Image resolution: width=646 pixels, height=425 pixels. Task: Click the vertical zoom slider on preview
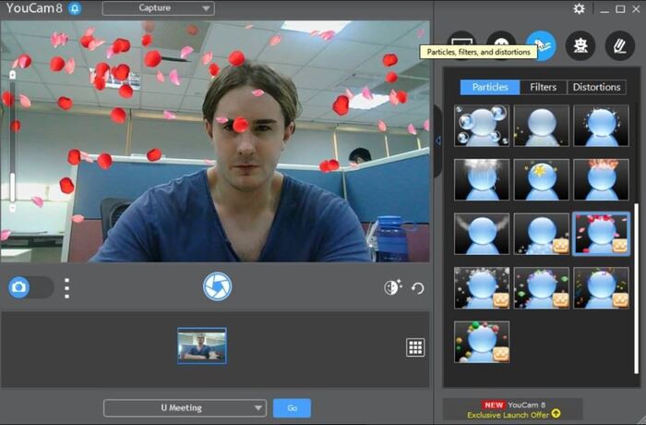click(13, 129)
